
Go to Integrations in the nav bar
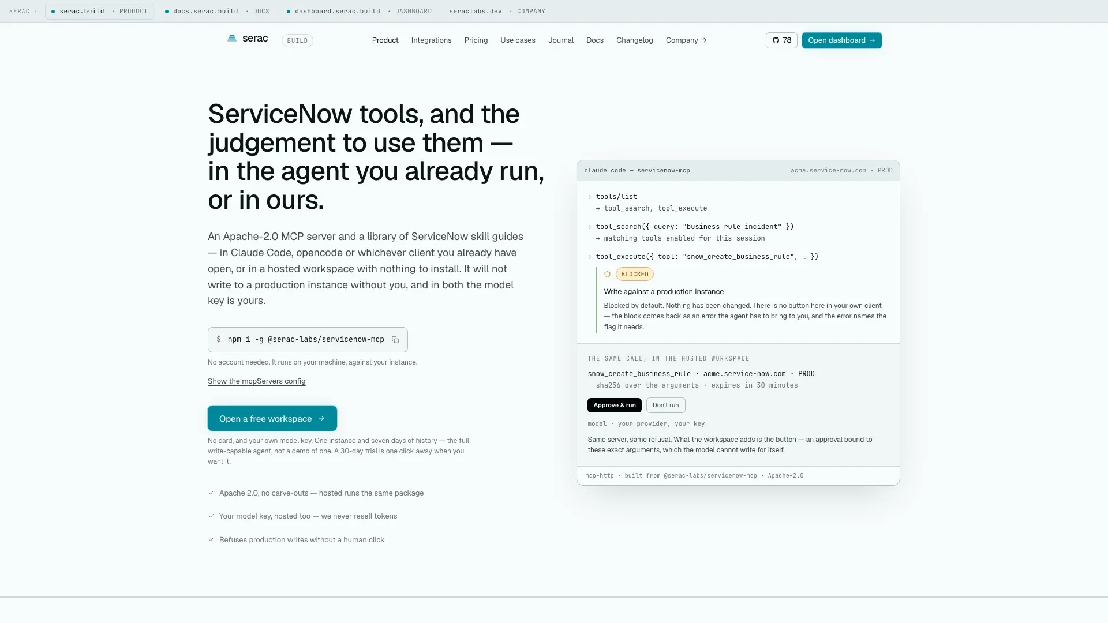coord(431,40)
